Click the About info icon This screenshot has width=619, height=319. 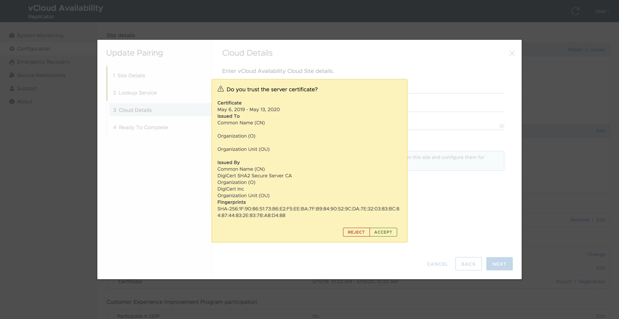12,102
